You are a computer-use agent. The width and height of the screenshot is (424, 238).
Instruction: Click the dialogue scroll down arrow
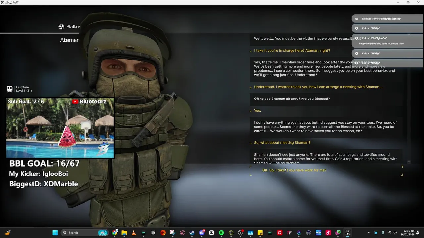tap(409, 162)
